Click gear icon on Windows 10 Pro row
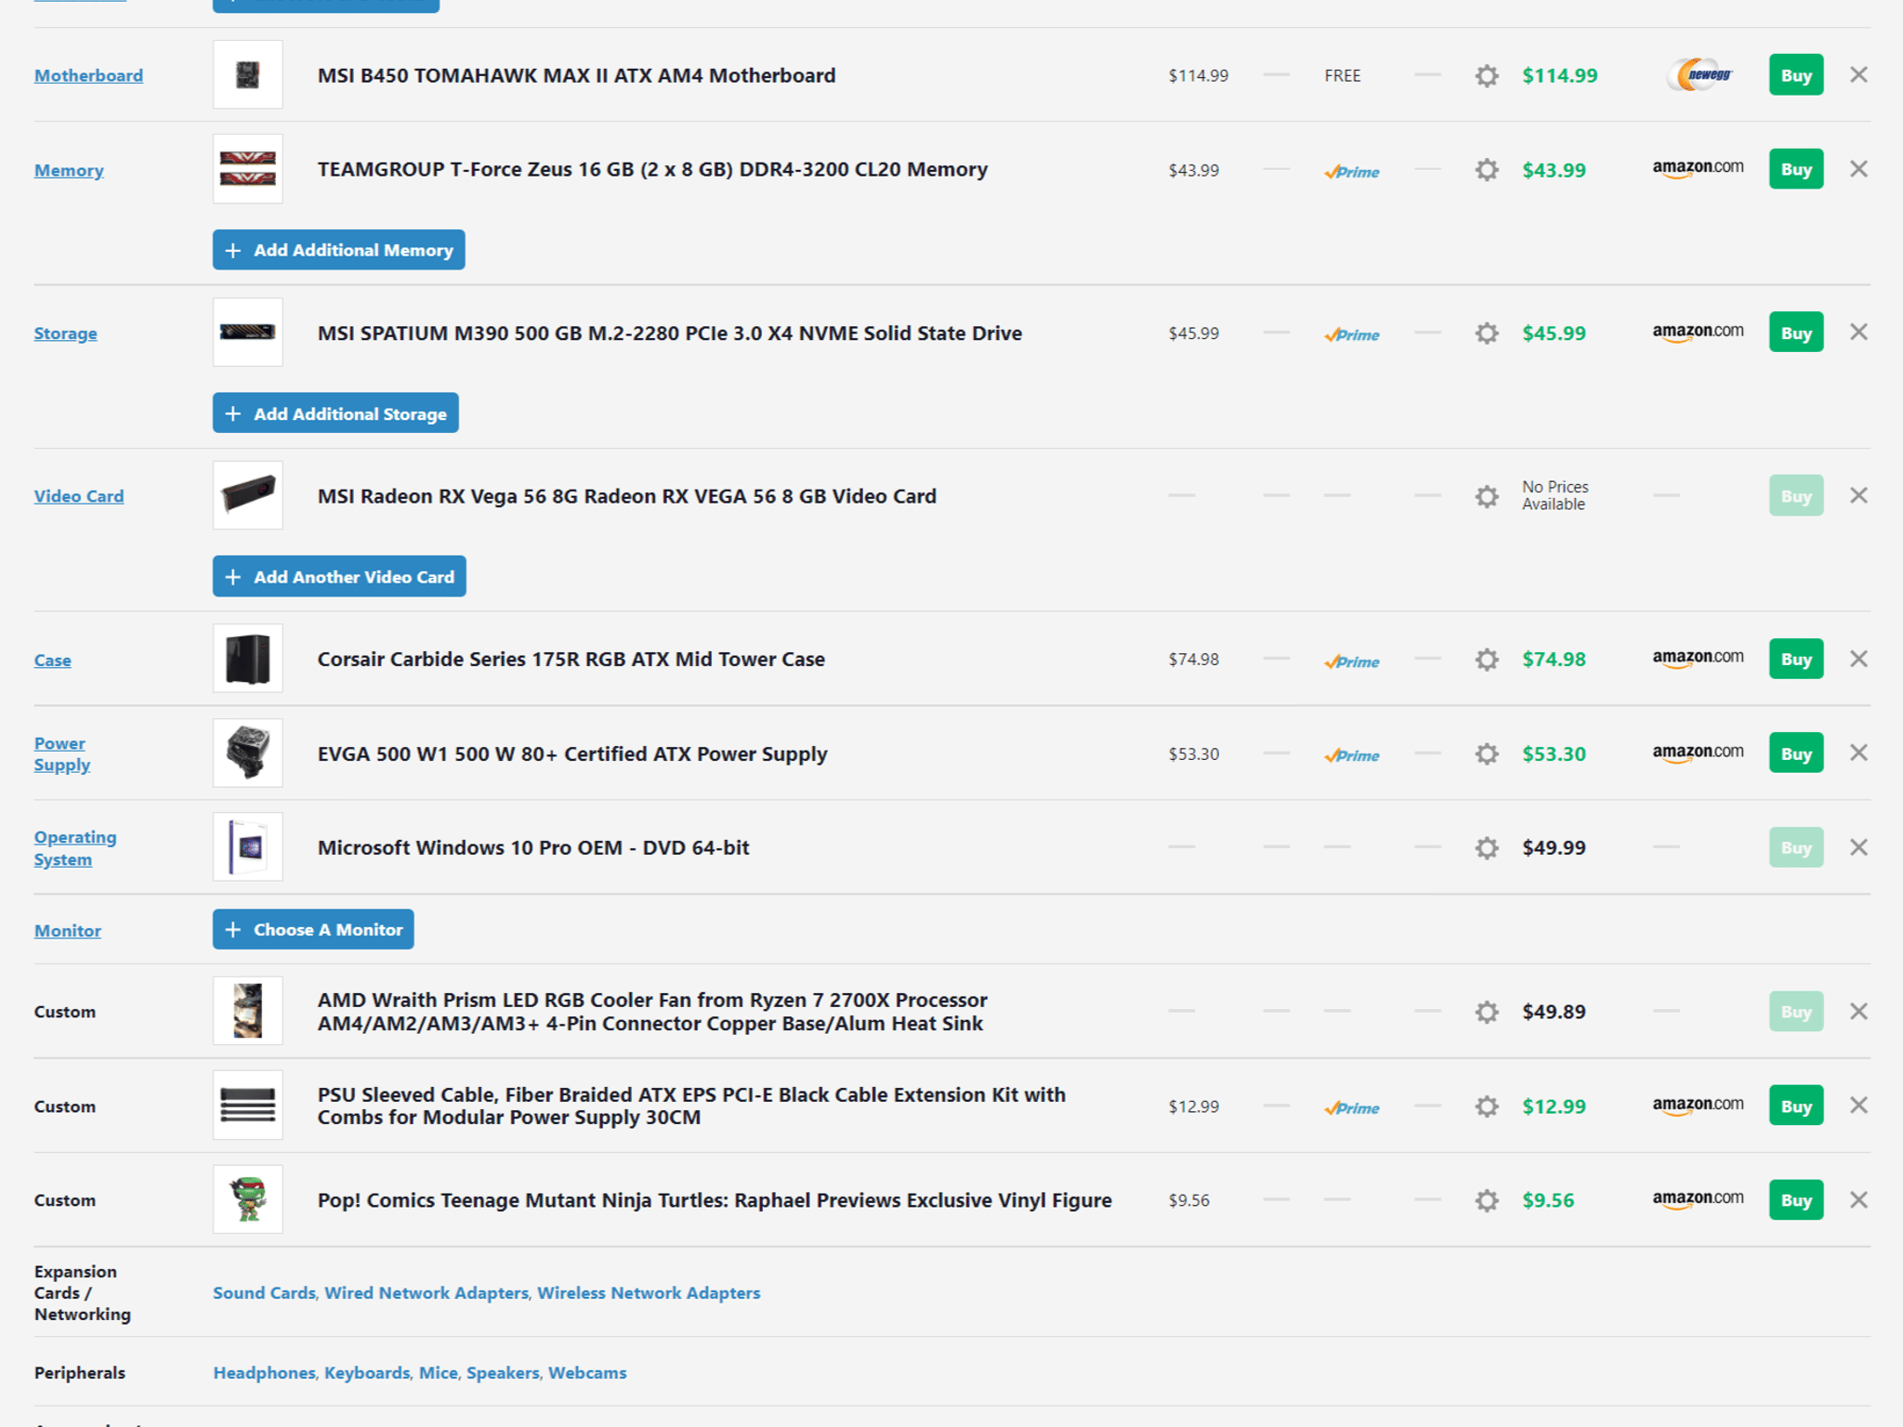 [x=1487, y=847]
